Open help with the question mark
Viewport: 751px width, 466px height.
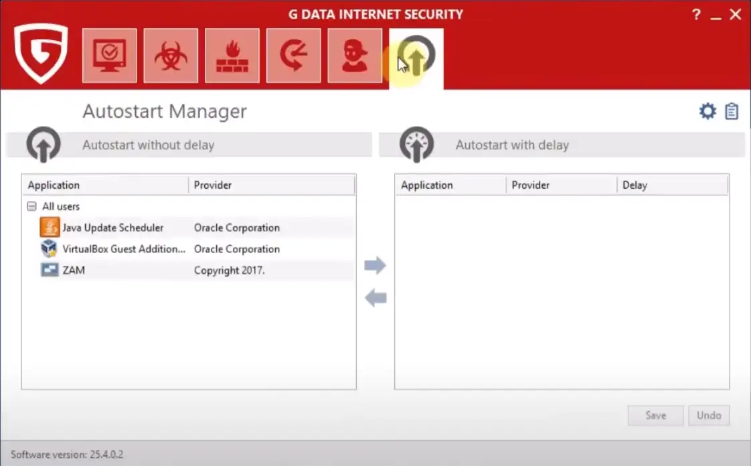point(696,15)
